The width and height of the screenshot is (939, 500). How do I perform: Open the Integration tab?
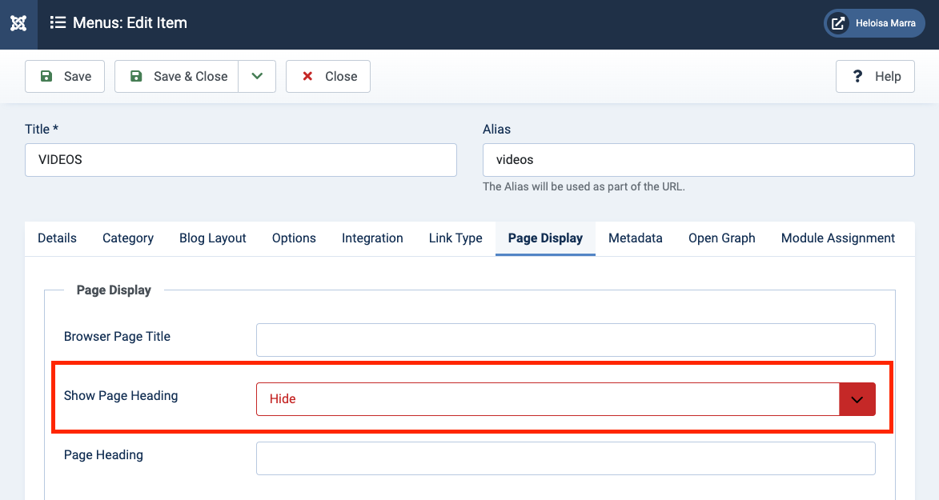click(x=372, y=238)
